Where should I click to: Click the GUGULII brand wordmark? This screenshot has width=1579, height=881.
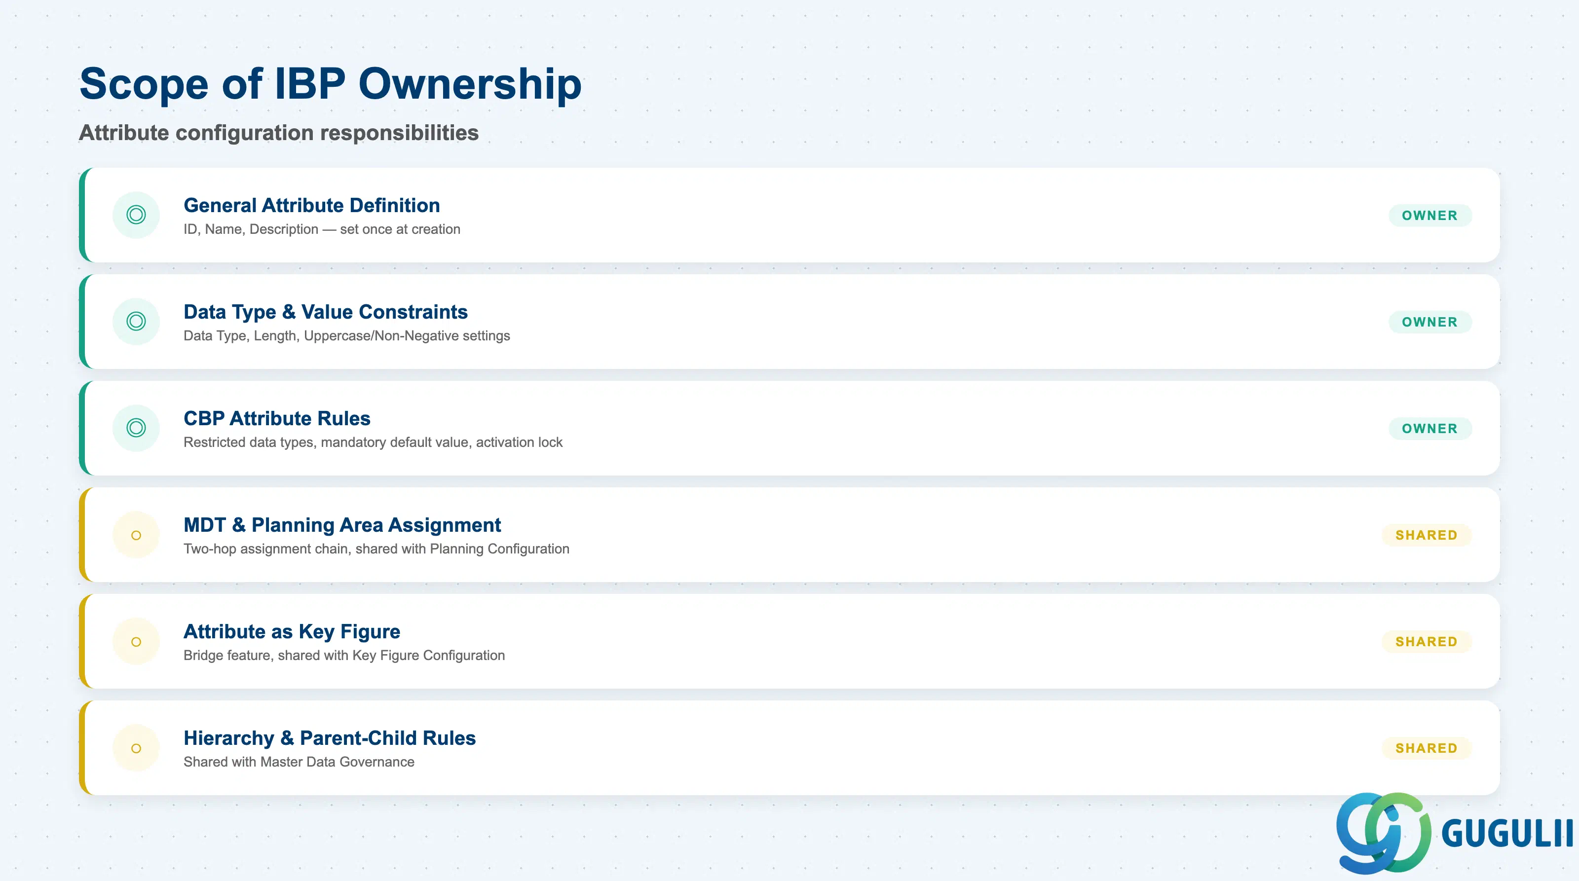[x=1507, y=834]
